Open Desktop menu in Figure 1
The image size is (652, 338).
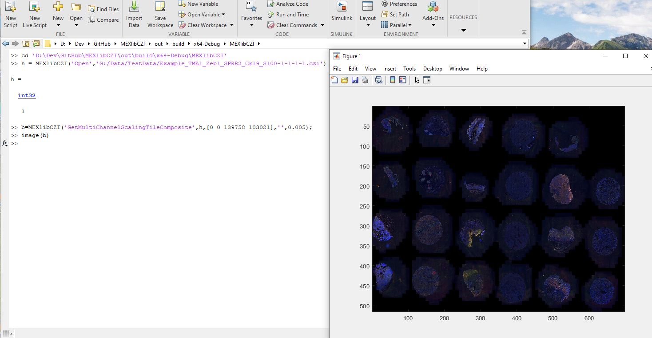point(433,69)
